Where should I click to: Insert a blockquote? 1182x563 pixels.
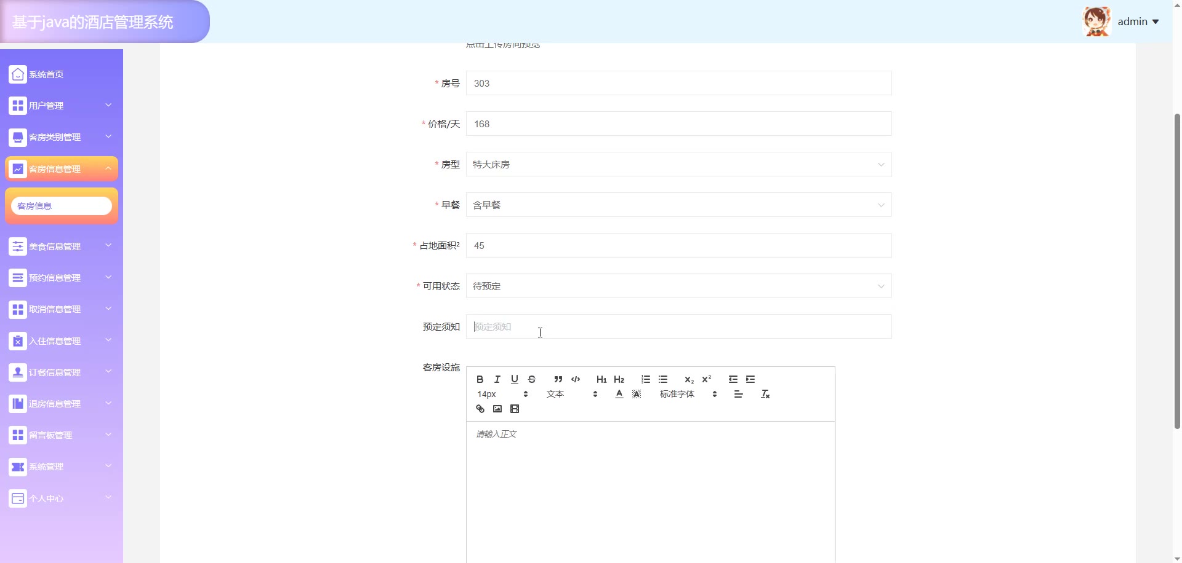(558, 379)
